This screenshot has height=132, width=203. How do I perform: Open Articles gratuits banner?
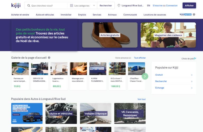point(110,35)
